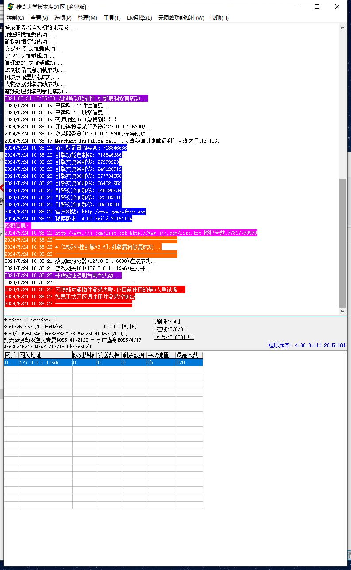Open the 帮助(H) menu
The height and width of the screenshot is (570, 351).
220,18
